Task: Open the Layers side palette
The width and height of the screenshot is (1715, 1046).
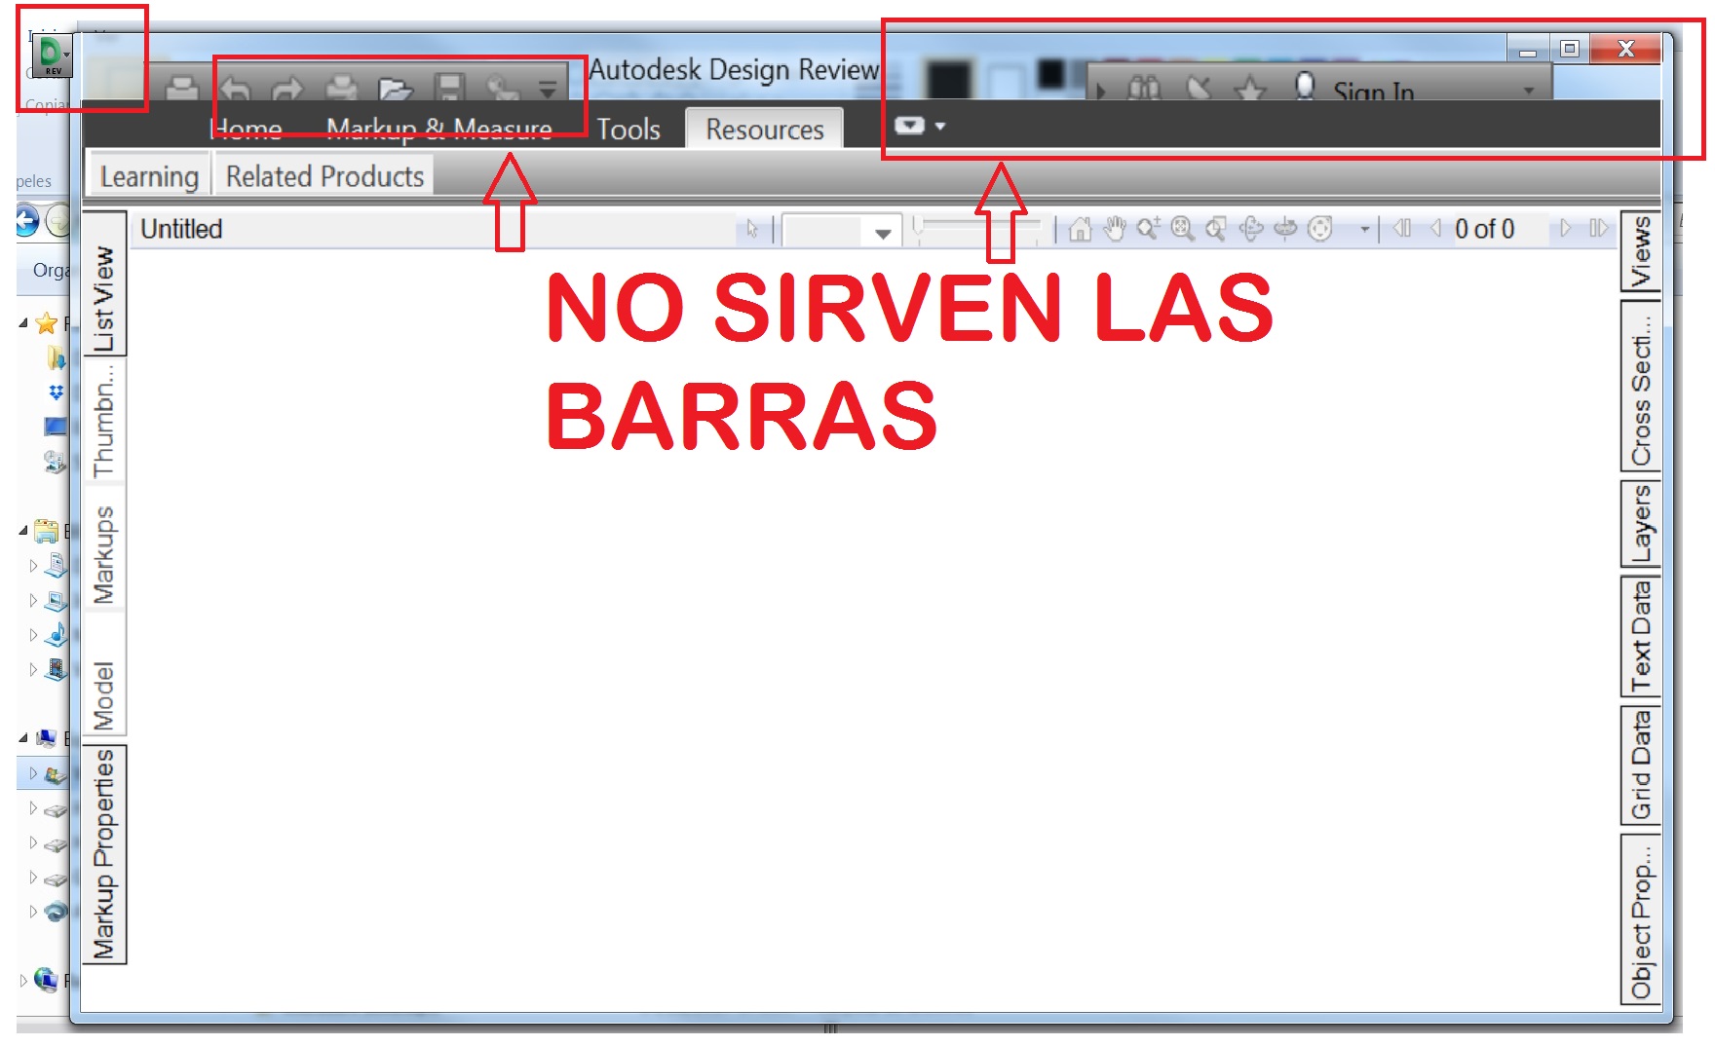Action: click(x=1641, y=523)
